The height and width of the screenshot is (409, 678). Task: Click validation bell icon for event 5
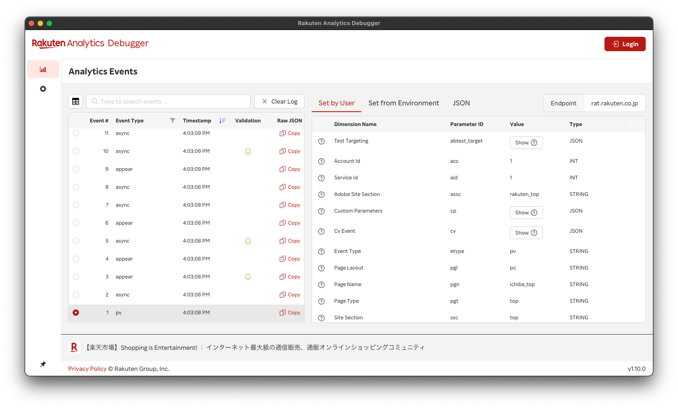tap(248, 241)
